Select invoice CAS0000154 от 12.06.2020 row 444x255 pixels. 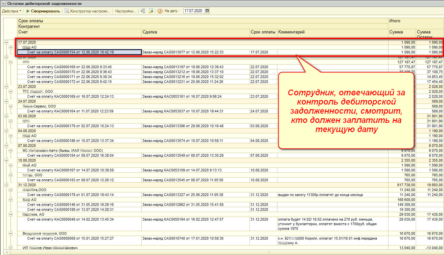point(80,52)
